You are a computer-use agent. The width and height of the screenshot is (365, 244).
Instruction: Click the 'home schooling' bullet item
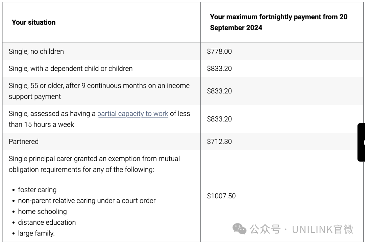click(x=42, y=212)
